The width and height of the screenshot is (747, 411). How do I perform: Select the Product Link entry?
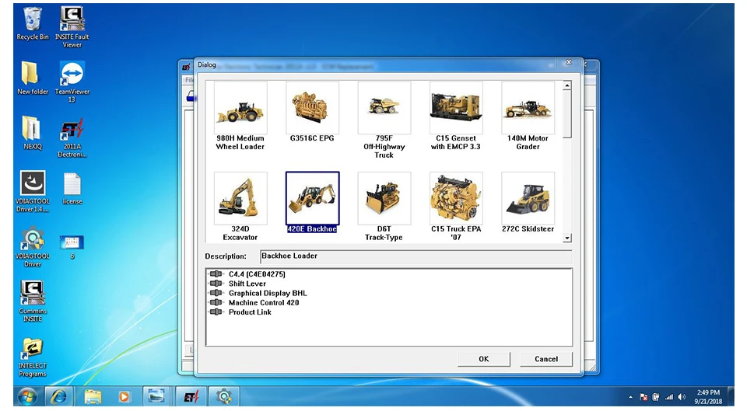point(250,312)
